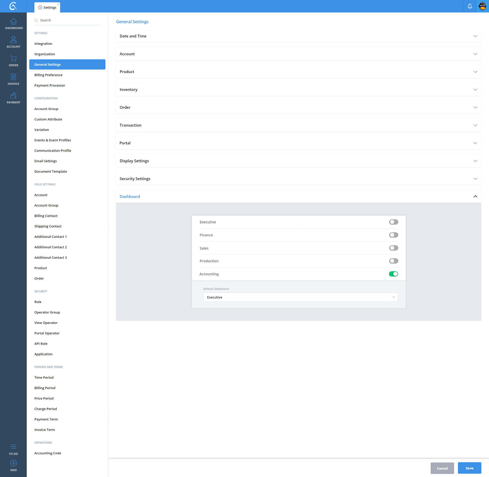The width and height of the screenshot is (489, 477).
Task: Click the New plus icon
Action: pyautogui.click(x=13, y=463)
